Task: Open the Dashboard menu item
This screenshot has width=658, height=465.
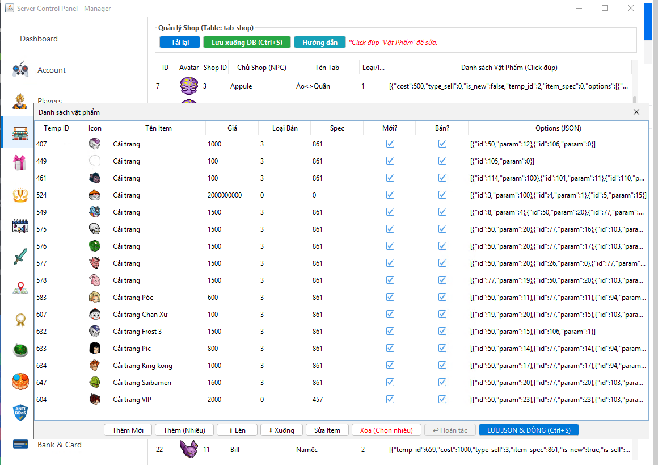Action: [39, 39]
